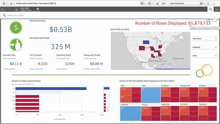Open the Mapbox attribution link
Screen dimensions: 220x124
pyautogui.click(x=160, y=69)
